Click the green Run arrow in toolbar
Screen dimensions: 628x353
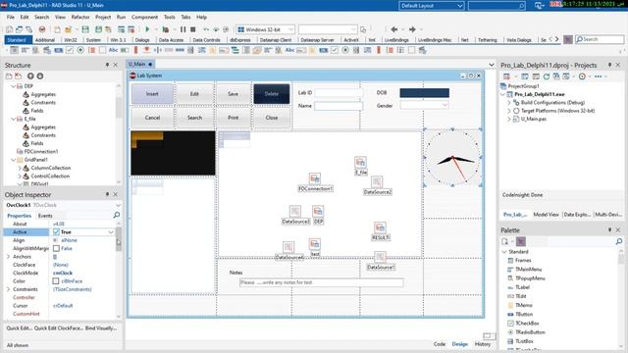pos(147,29)
